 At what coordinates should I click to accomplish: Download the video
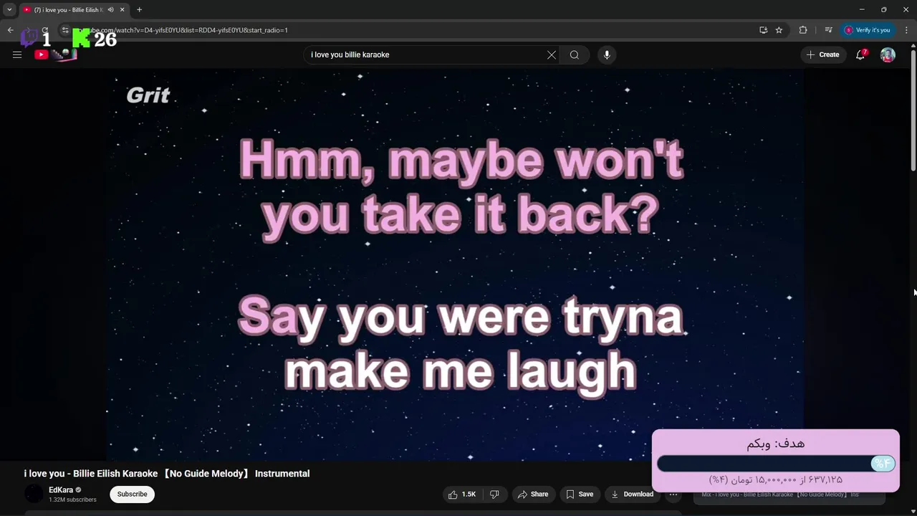[x=632, y=494]
